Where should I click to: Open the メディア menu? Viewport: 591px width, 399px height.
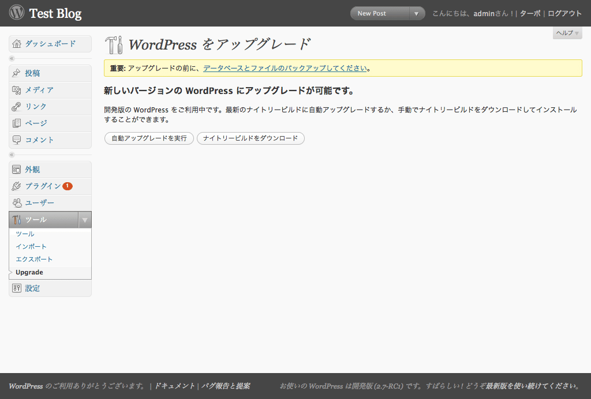click(50, 90)
